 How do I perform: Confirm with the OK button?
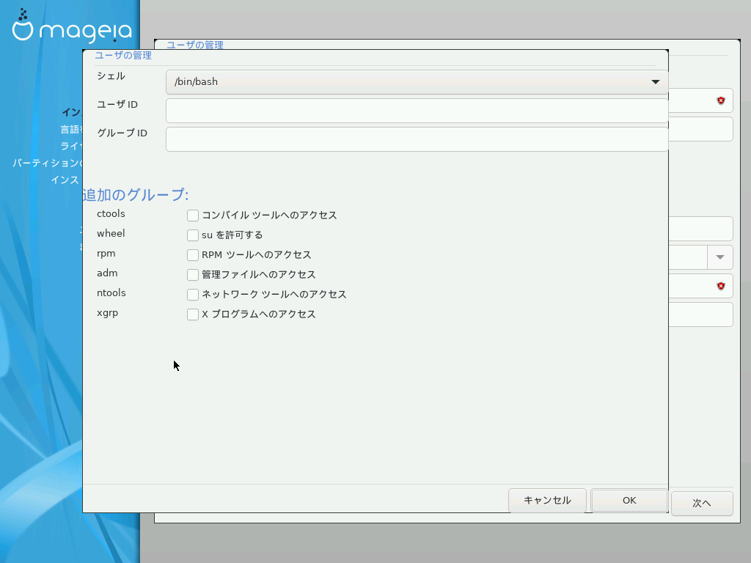click(629, 500)
